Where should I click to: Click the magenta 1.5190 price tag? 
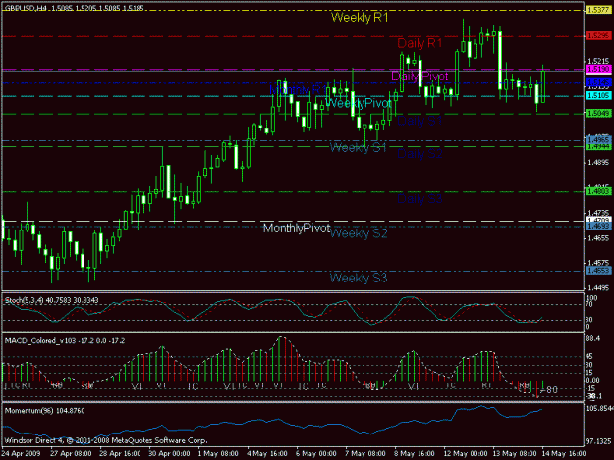tap(598, 70)
